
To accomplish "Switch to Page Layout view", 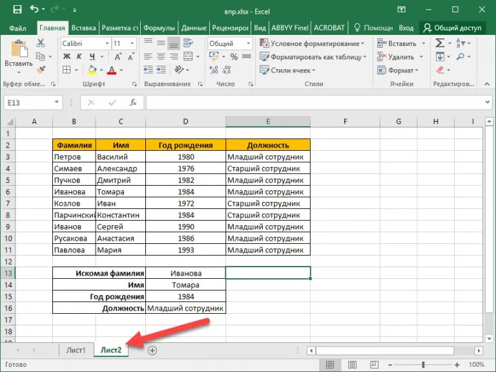I will (352, 365).
